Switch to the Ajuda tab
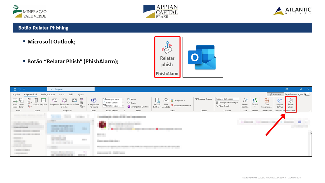This screenshot has width=325, height=183. (81, 94)
